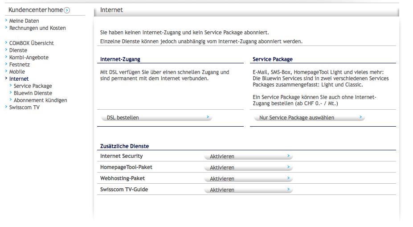Open Kombi-Angebote from the sidebar
Image resolution: width=413 pixels, height=227 pixels.
pos(29,58)
